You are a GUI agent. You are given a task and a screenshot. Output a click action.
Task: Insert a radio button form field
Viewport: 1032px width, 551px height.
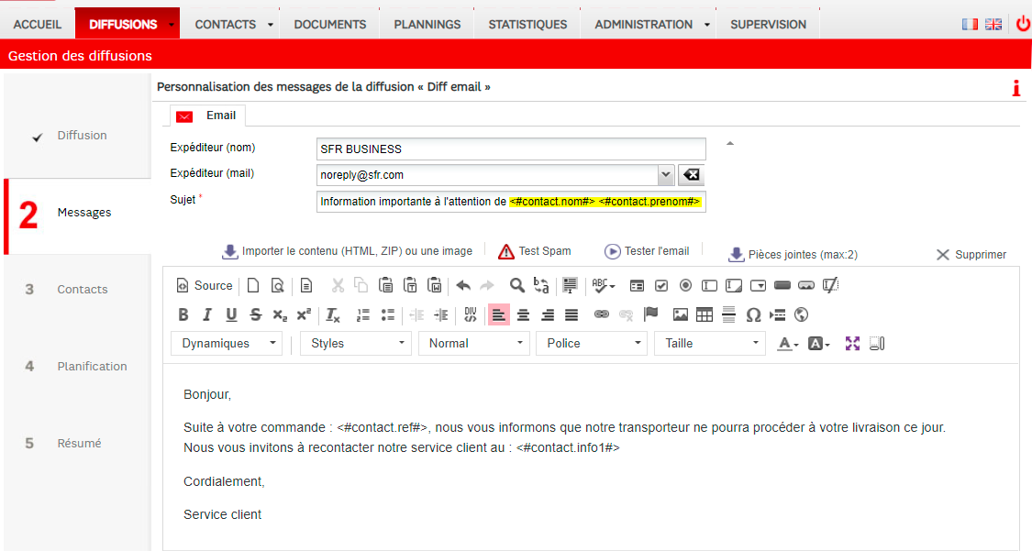pyautogui.click(x=685, y=285)
